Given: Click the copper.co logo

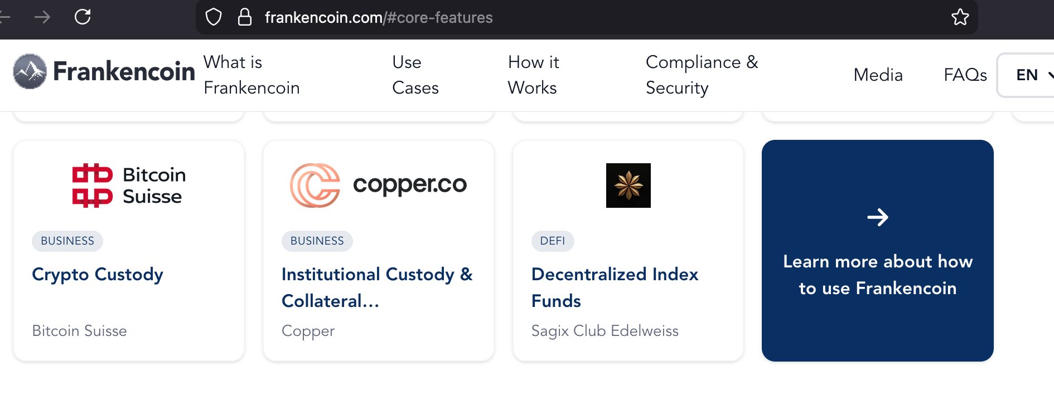Looking at the screenshot, I should [x=378, y=186].
